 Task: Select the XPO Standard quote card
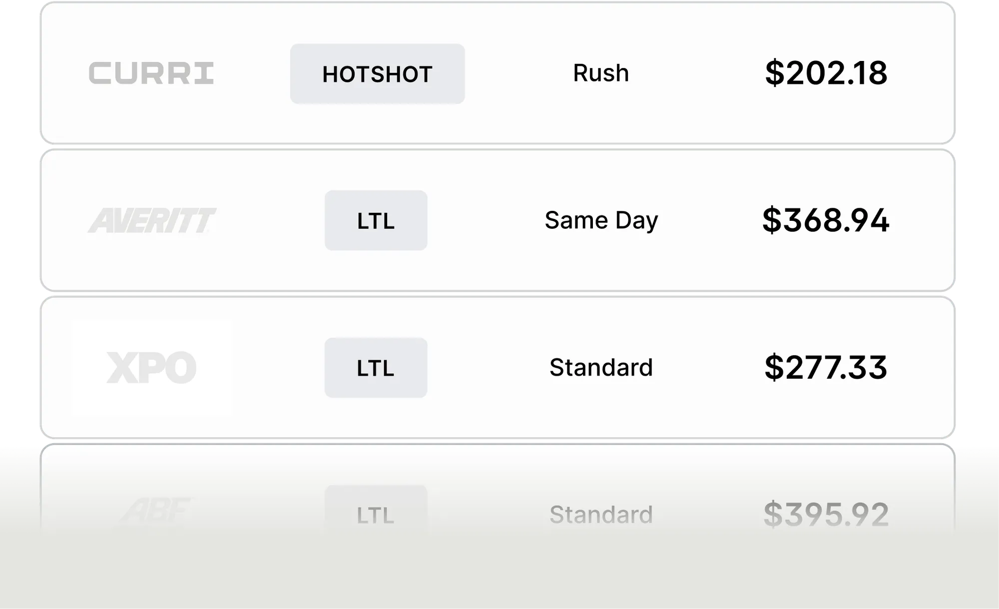498,368
